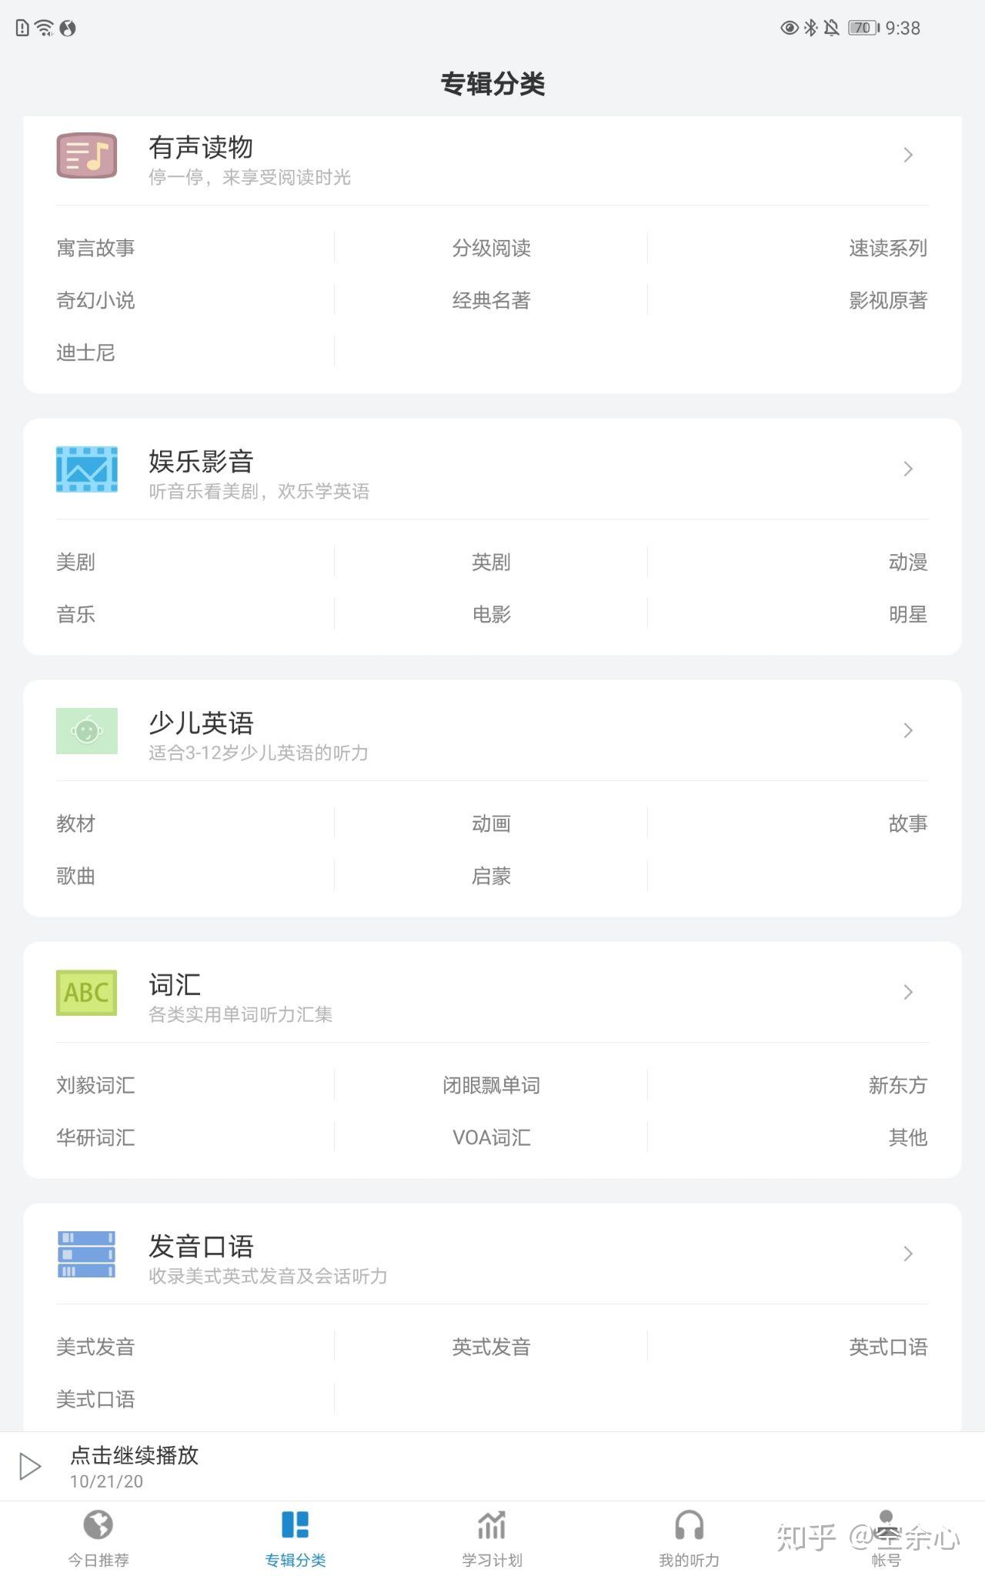Tap 点击继续播放 mini player bar
The width and height of the screenshot is (985, 1576).
tap(492, 1466)
